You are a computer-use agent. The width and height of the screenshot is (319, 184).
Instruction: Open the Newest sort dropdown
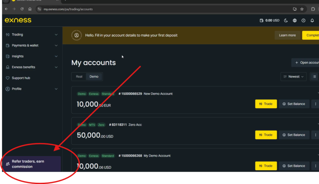(x=293, y=77)
